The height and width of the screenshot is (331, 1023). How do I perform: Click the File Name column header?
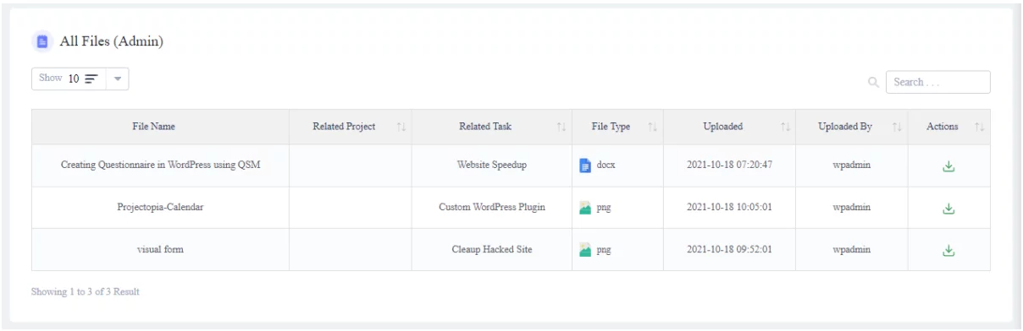click(x=161, y=128)
